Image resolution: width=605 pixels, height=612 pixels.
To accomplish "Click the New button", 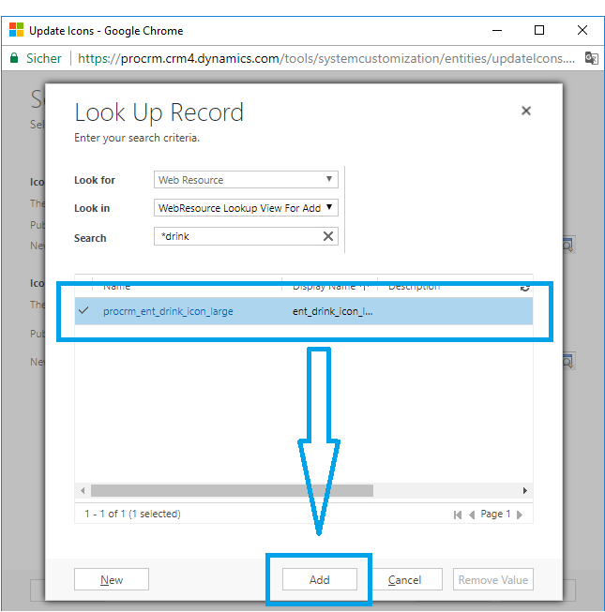I will [112, 580].
